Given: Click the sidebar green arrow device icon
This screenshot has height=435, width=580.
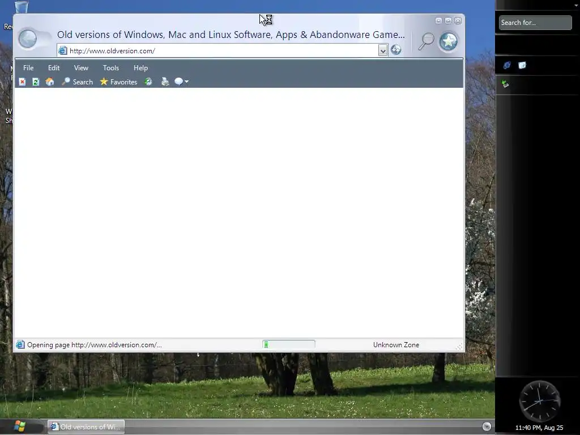Looking at the screenshot, I should [x=506, y=84].
